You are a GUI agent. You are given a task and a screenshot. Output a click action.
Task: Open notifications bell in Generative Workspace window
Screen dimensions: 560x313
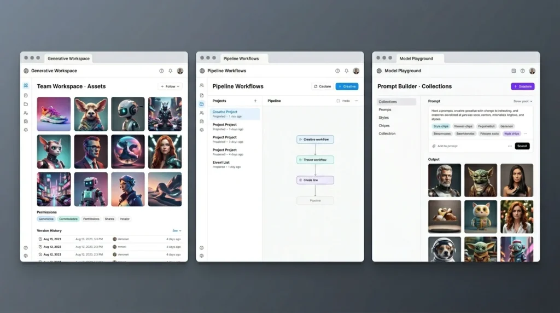(x=171, y=71)
